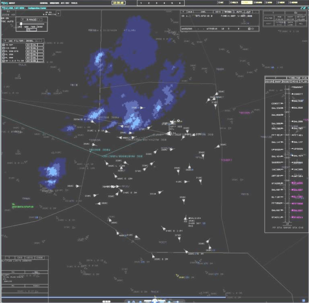
Task: Select the ADMIN radio option
Action: tap(293, 2)
